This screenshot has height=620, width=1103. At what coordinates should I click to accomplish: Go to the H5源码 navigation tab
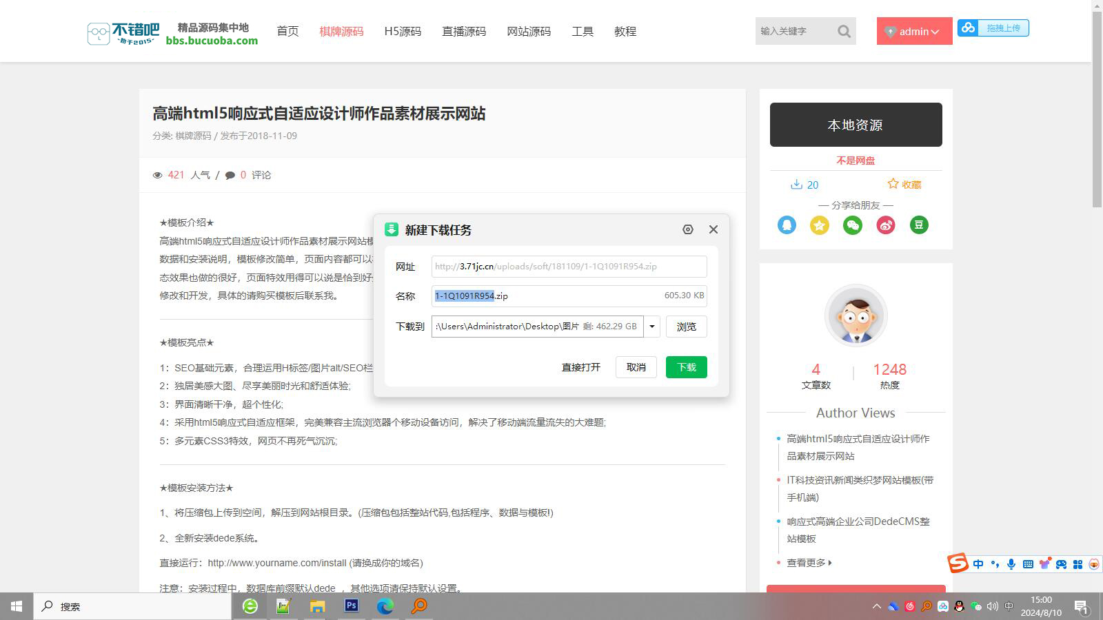(x=403, y=31)
